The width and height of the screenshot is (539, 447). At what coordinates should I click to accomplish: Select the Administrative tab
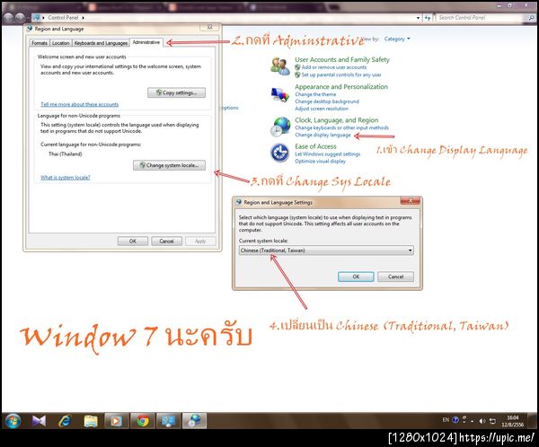click(146, 42)
